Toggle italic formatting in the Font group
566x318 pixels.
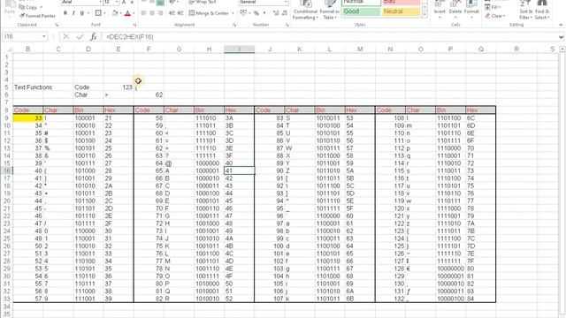point(73,13)
